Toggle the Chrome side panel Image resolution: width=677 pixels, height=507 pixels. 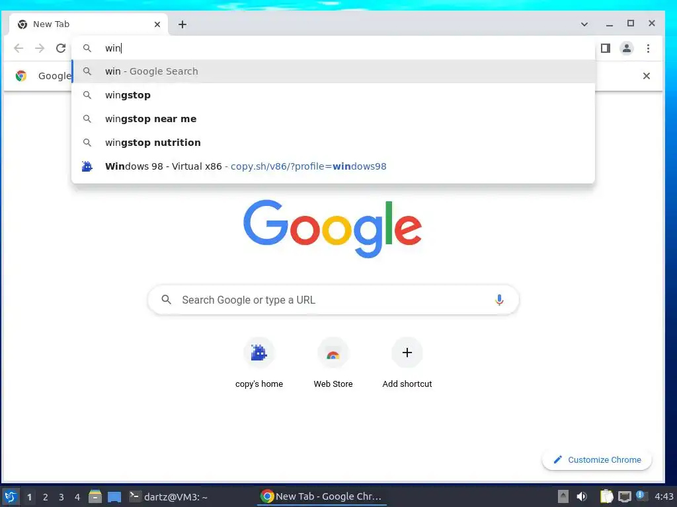point(606,48)
